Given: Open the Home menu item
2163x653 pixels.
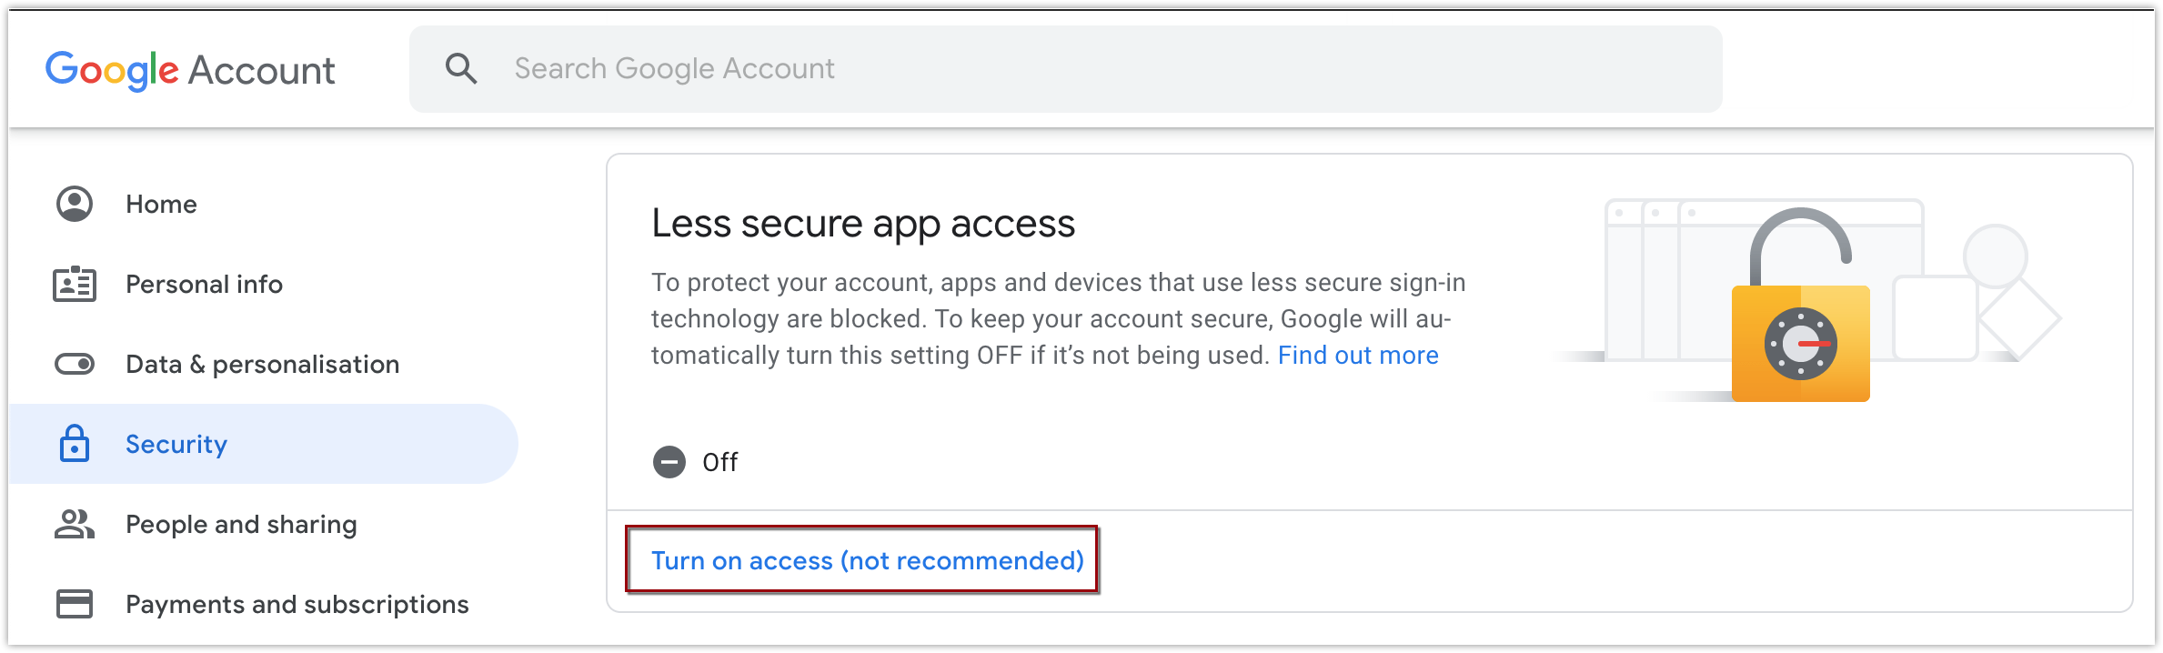Looking at the screenshot, I should point(161,205).
